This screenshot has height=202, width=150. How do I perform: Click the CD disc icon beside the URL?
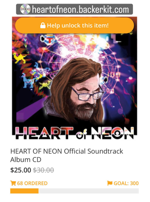coord(25,9)
